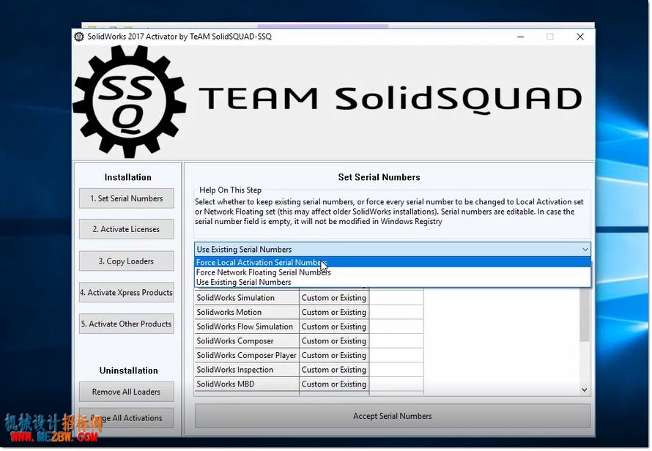
Task: Choose '4. Activate Xpress Products'
Action: point(127,293)
